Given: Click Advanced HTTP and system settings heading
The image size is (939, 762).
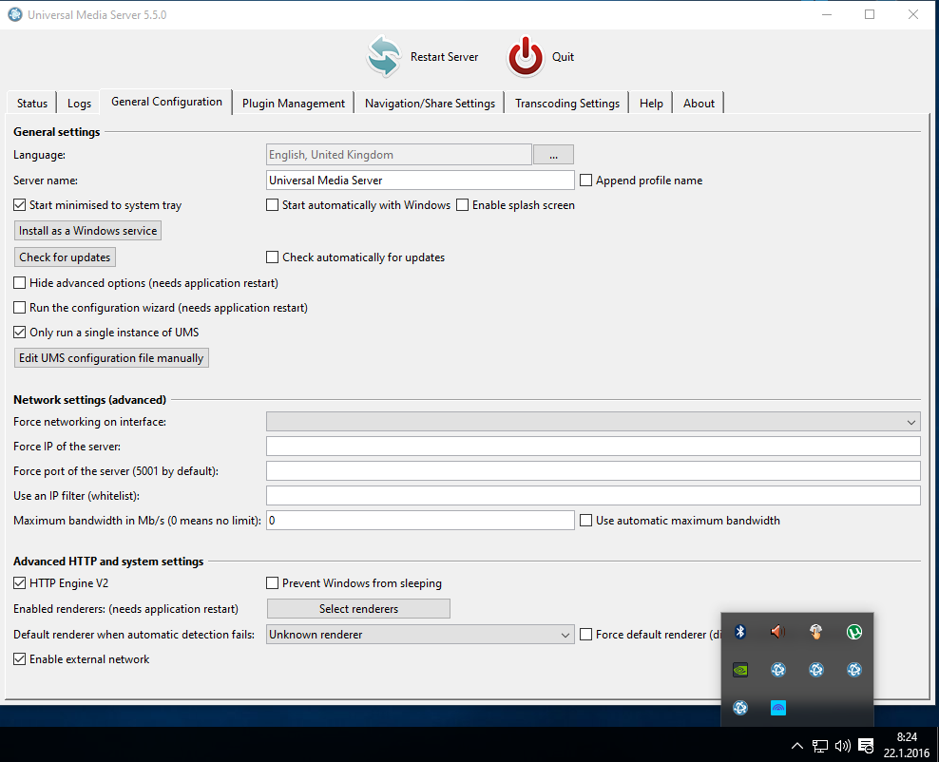Looking at the screenshot, I should tap(108, 562).
